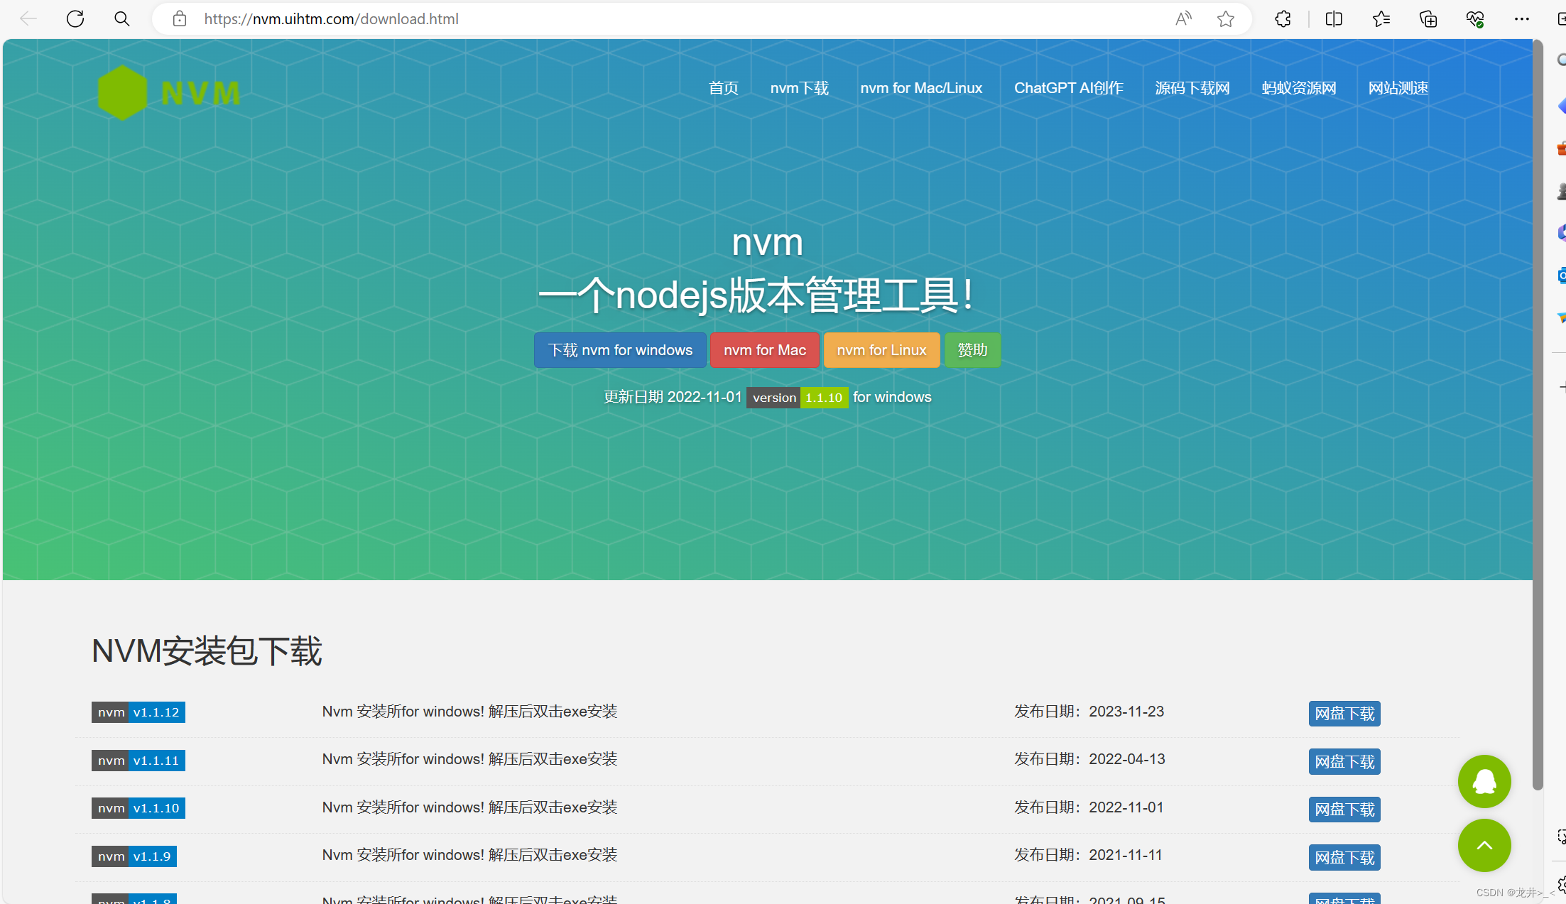Open ChatGPT AI创作 navigation link
Screen dimensions: 1566x904
[x=1069, y=88]
